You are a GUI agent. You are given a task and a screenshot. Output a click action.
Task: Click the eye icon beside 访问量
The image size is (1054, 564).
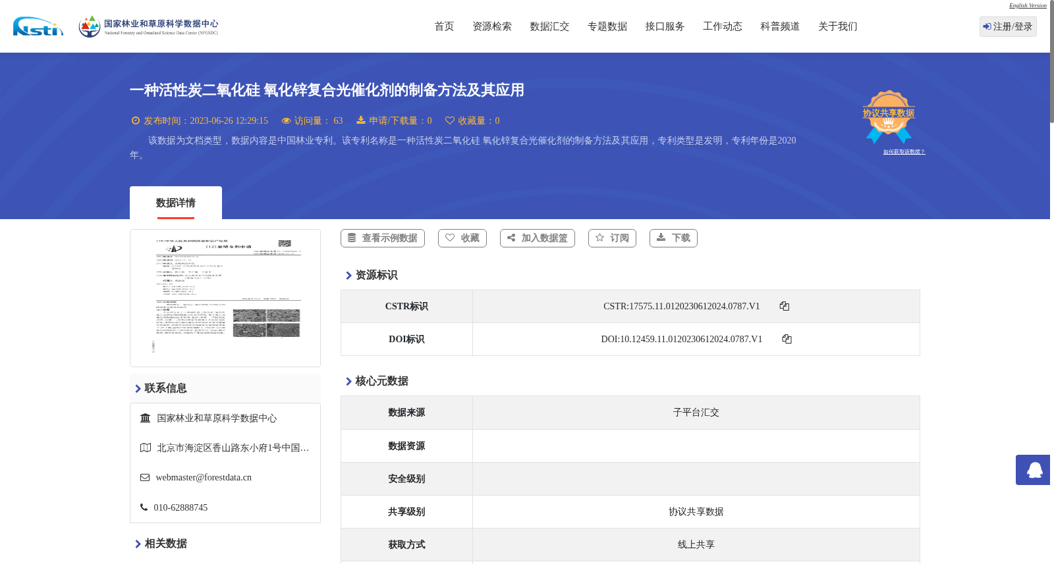[286, 120]
